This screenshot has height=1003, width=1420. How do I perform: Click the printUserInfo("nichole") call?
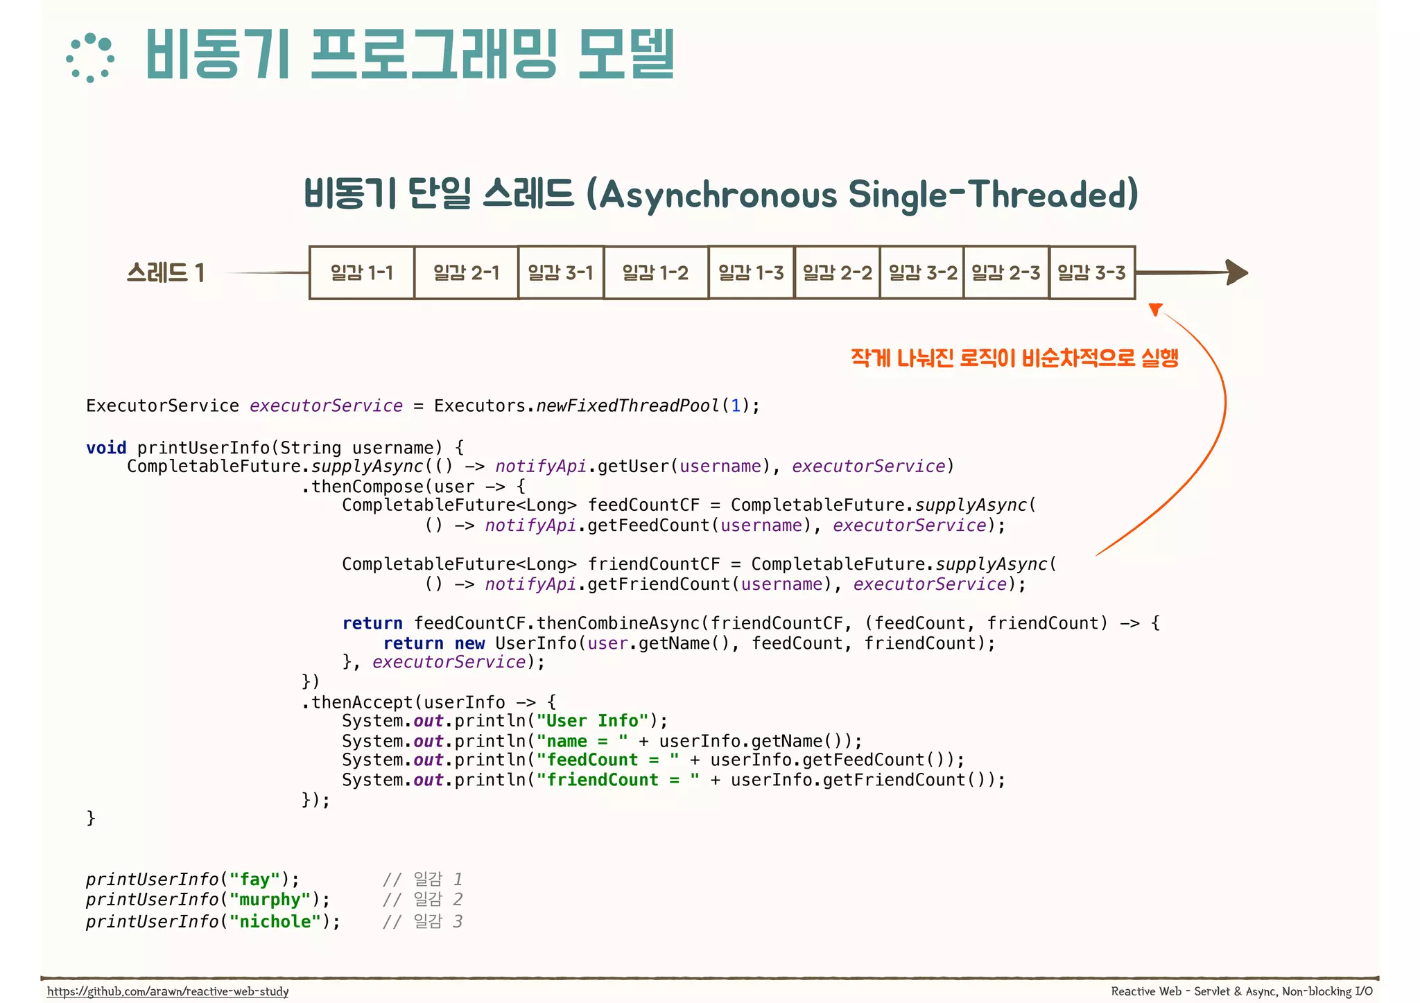(x=213, y=921)
